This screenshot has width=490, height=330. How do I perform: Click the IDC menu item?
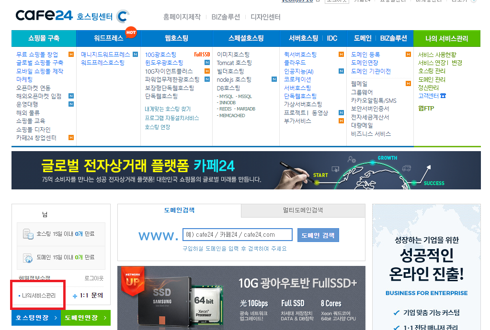(332, 38)
